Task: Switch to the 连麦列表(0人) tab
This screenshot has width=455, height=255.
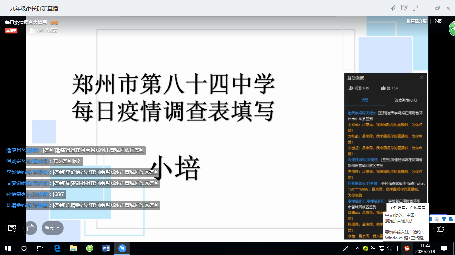Action: tap(406, 100)
